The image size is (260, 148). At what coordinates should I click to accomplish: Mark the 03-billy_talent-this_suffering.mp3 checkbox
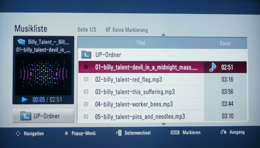(x=86, y=91)
